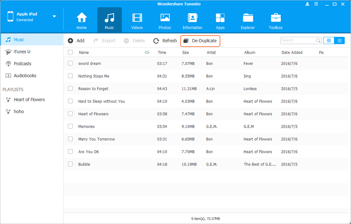Open the Photos section icon
The image size is (351, 224).
point(165,18)
